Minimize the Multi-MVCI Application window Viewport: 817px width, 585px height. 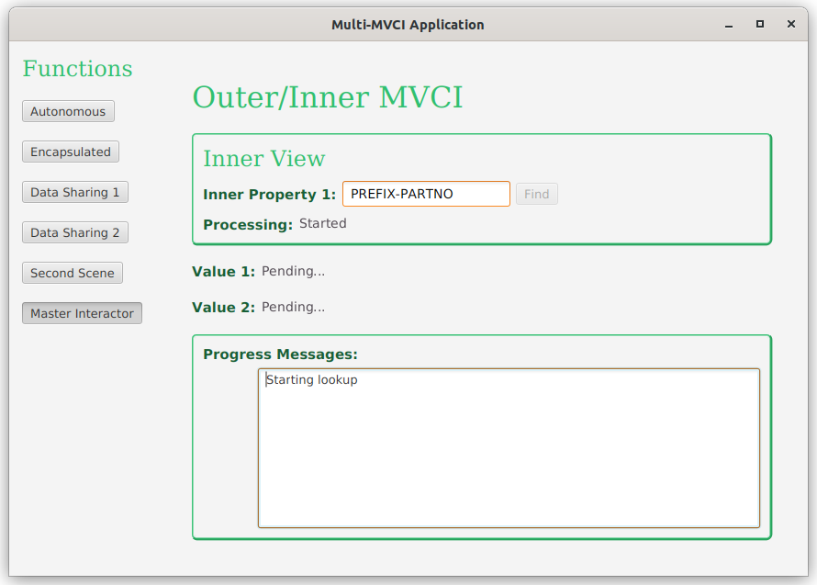[x=729, y=25]
